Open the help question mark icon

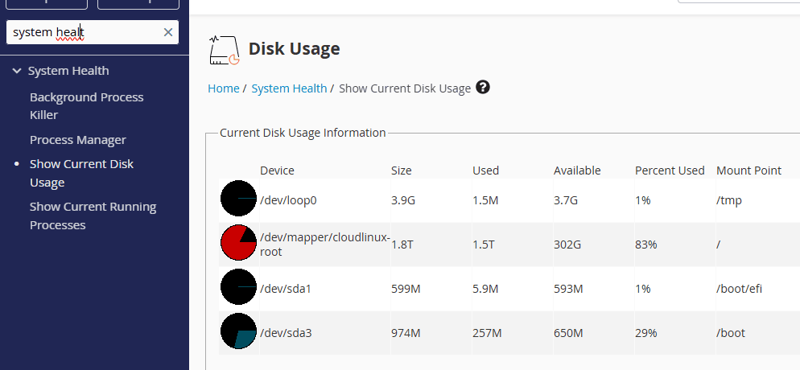(x=483, y=88)
